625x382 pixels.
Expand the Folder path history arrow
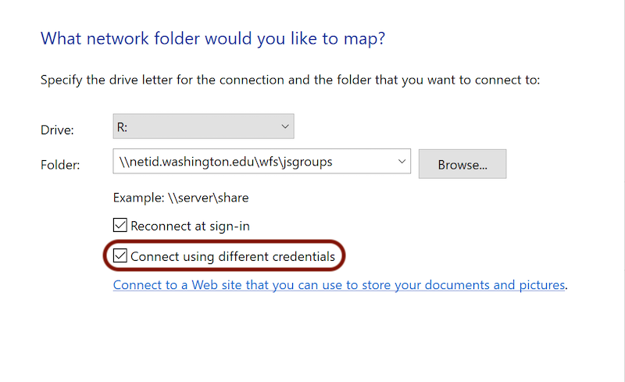[402, 162]
